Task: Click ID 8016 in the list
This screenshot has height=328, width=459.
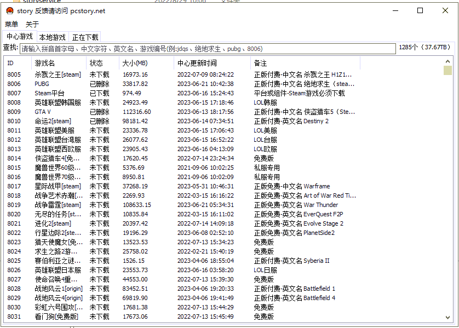Action: [x=14, y=177]
